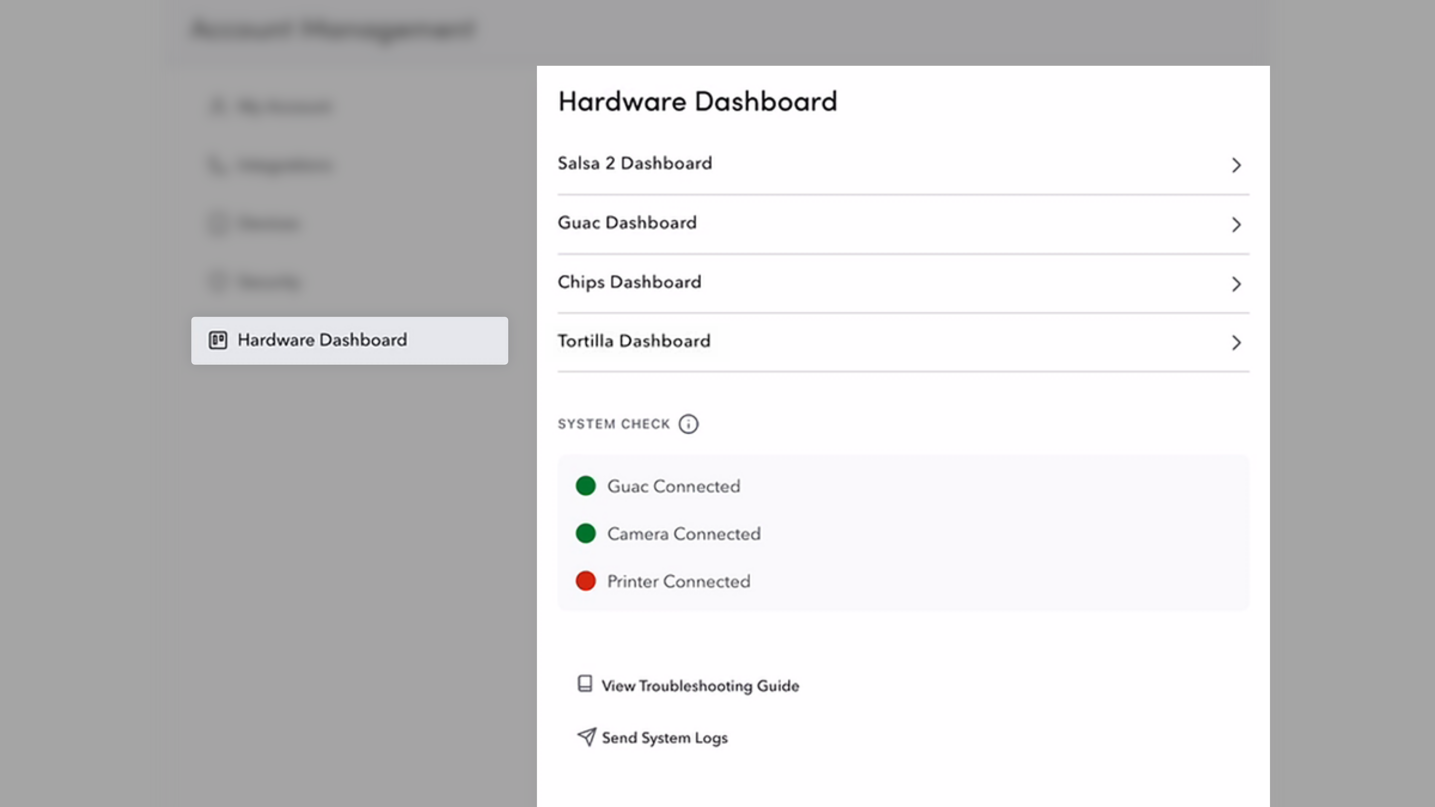Expand the Salsa 2 Dashboard chevron
1435x807 pixels.
tap(1236, 165)
